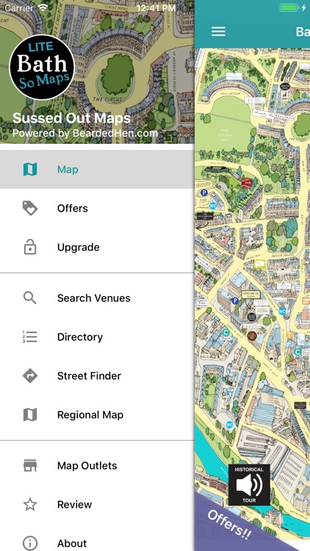Tap the black oval marker near Upper Church St
310x551 pixels.
[285, 86]
